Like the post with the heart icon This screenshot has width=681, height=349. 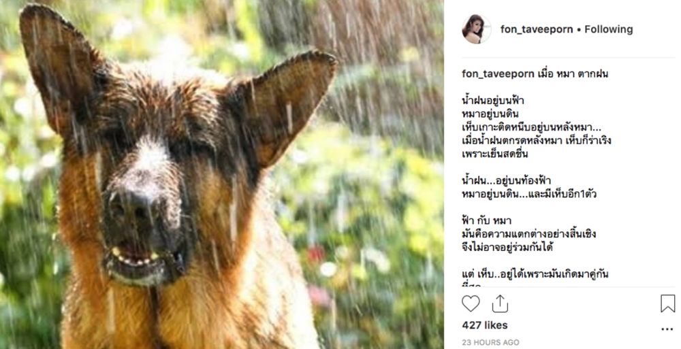(471, 304)
